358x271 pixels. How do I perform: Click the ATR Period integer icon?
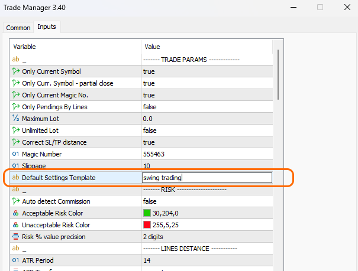click(15, 260)
